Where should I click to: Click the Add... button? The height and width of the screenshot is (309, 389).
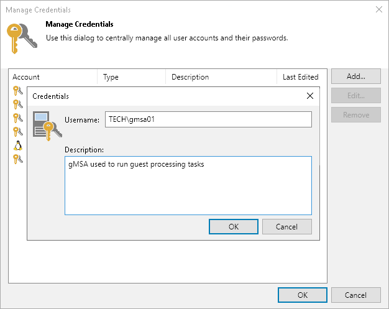[355, 77]
